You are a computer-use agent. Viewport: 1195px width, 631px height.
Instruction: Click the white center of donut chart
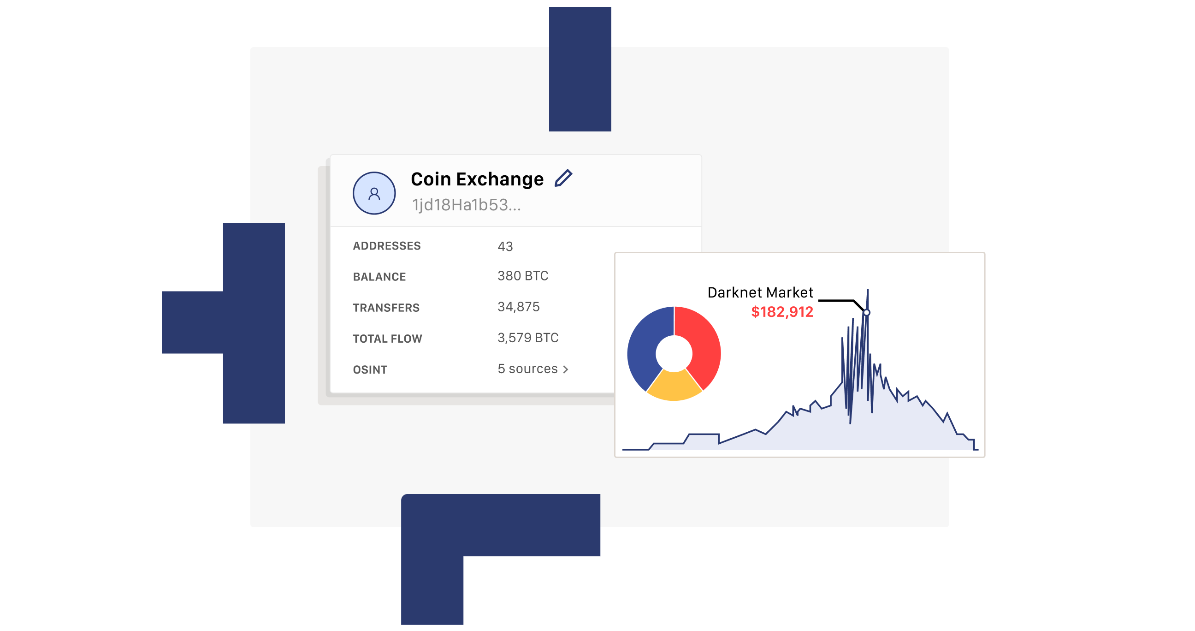tap(674, 353)
